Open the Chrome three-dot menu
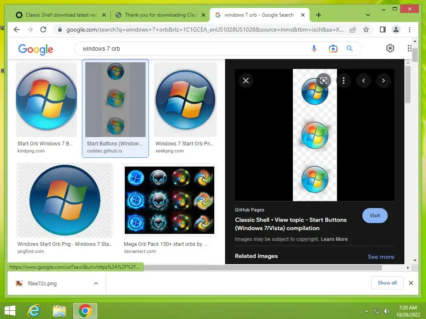The width and height of the screenshot is (426, 319). click(x=409, y=29)
